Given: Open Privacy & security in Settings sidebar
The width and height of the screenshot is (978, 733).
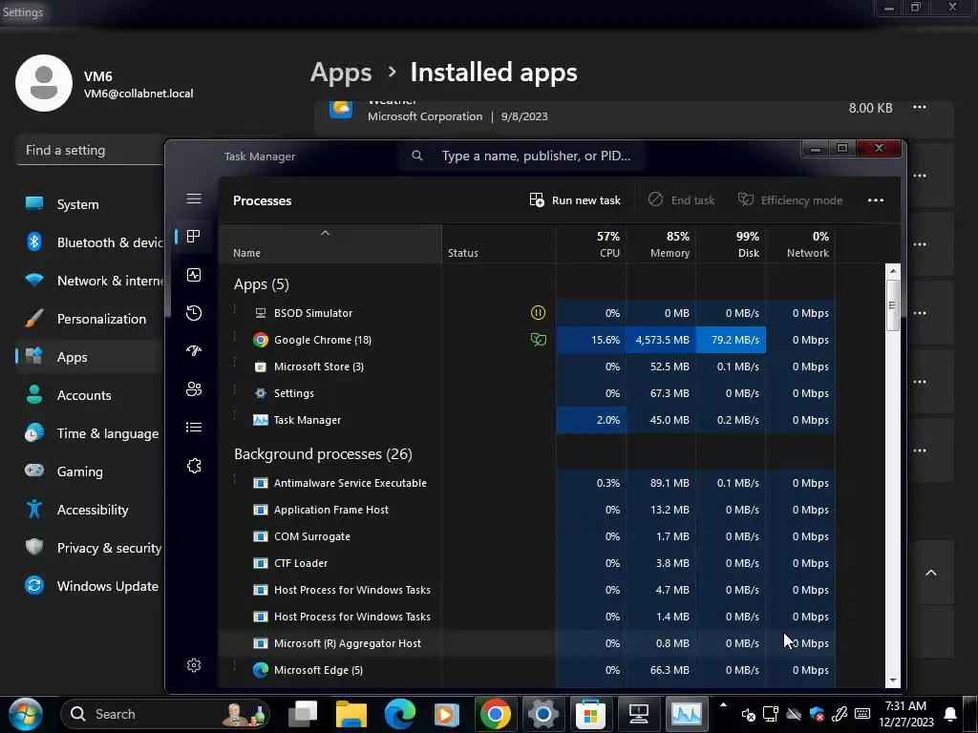Looking at the screenshot, I should click(x=91, y=548).
